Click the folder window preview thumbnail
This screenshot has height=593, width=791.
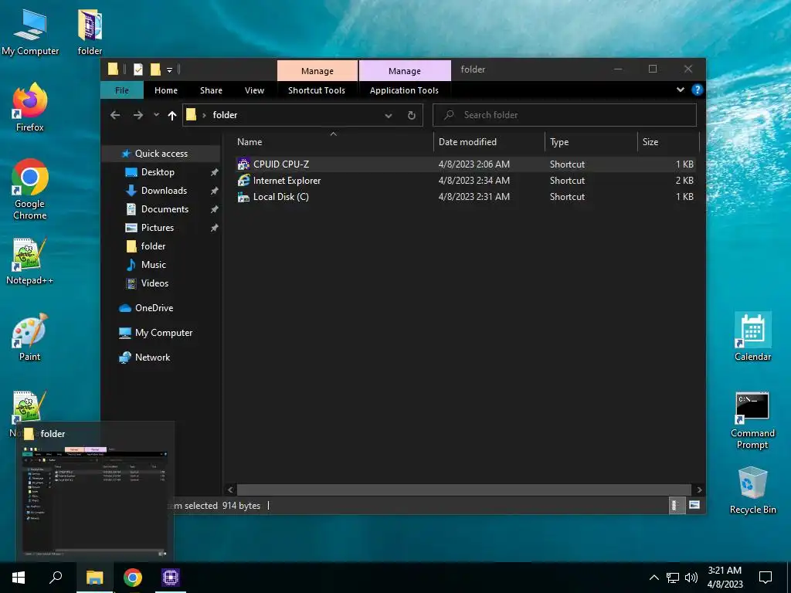point(95,501)
